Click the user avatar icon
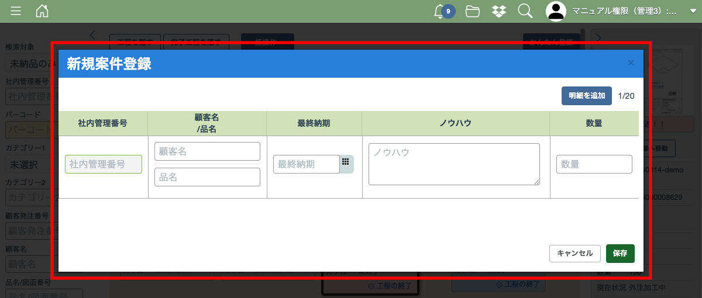The image size is (702, 298). coord(556,11)
